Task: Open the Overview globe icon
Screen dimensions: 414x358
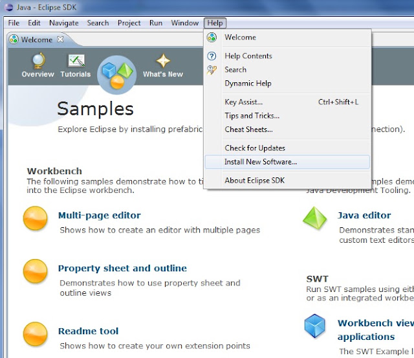Action: (x=39, y=60)
